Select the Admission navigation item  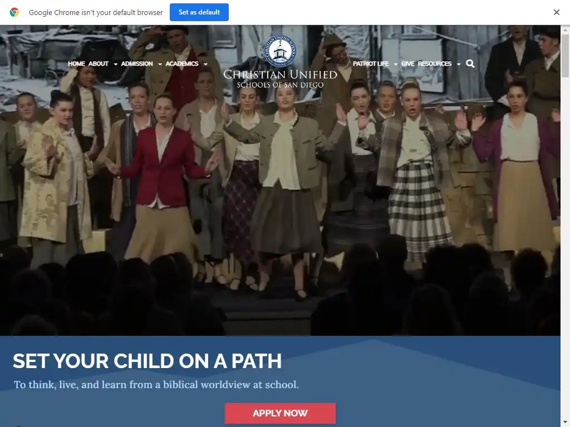137,64
